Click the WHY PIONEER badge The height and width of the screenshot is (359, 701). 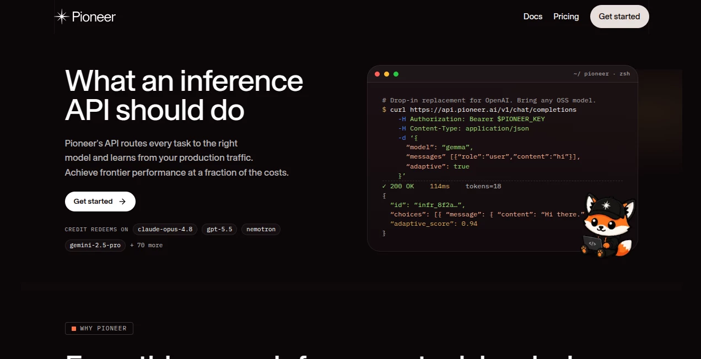(x=99, y=329)
